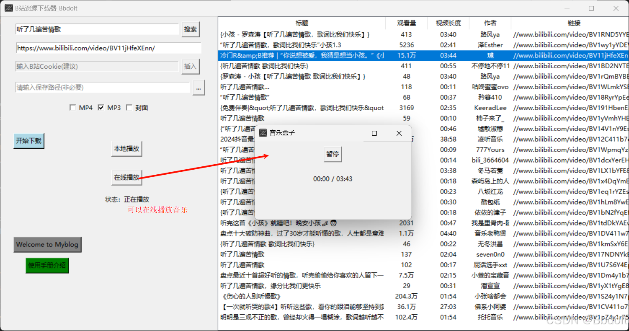Click the 15.1万 view count cell
The height and width of the screenshot is (331, 629).
click(407, 55)
